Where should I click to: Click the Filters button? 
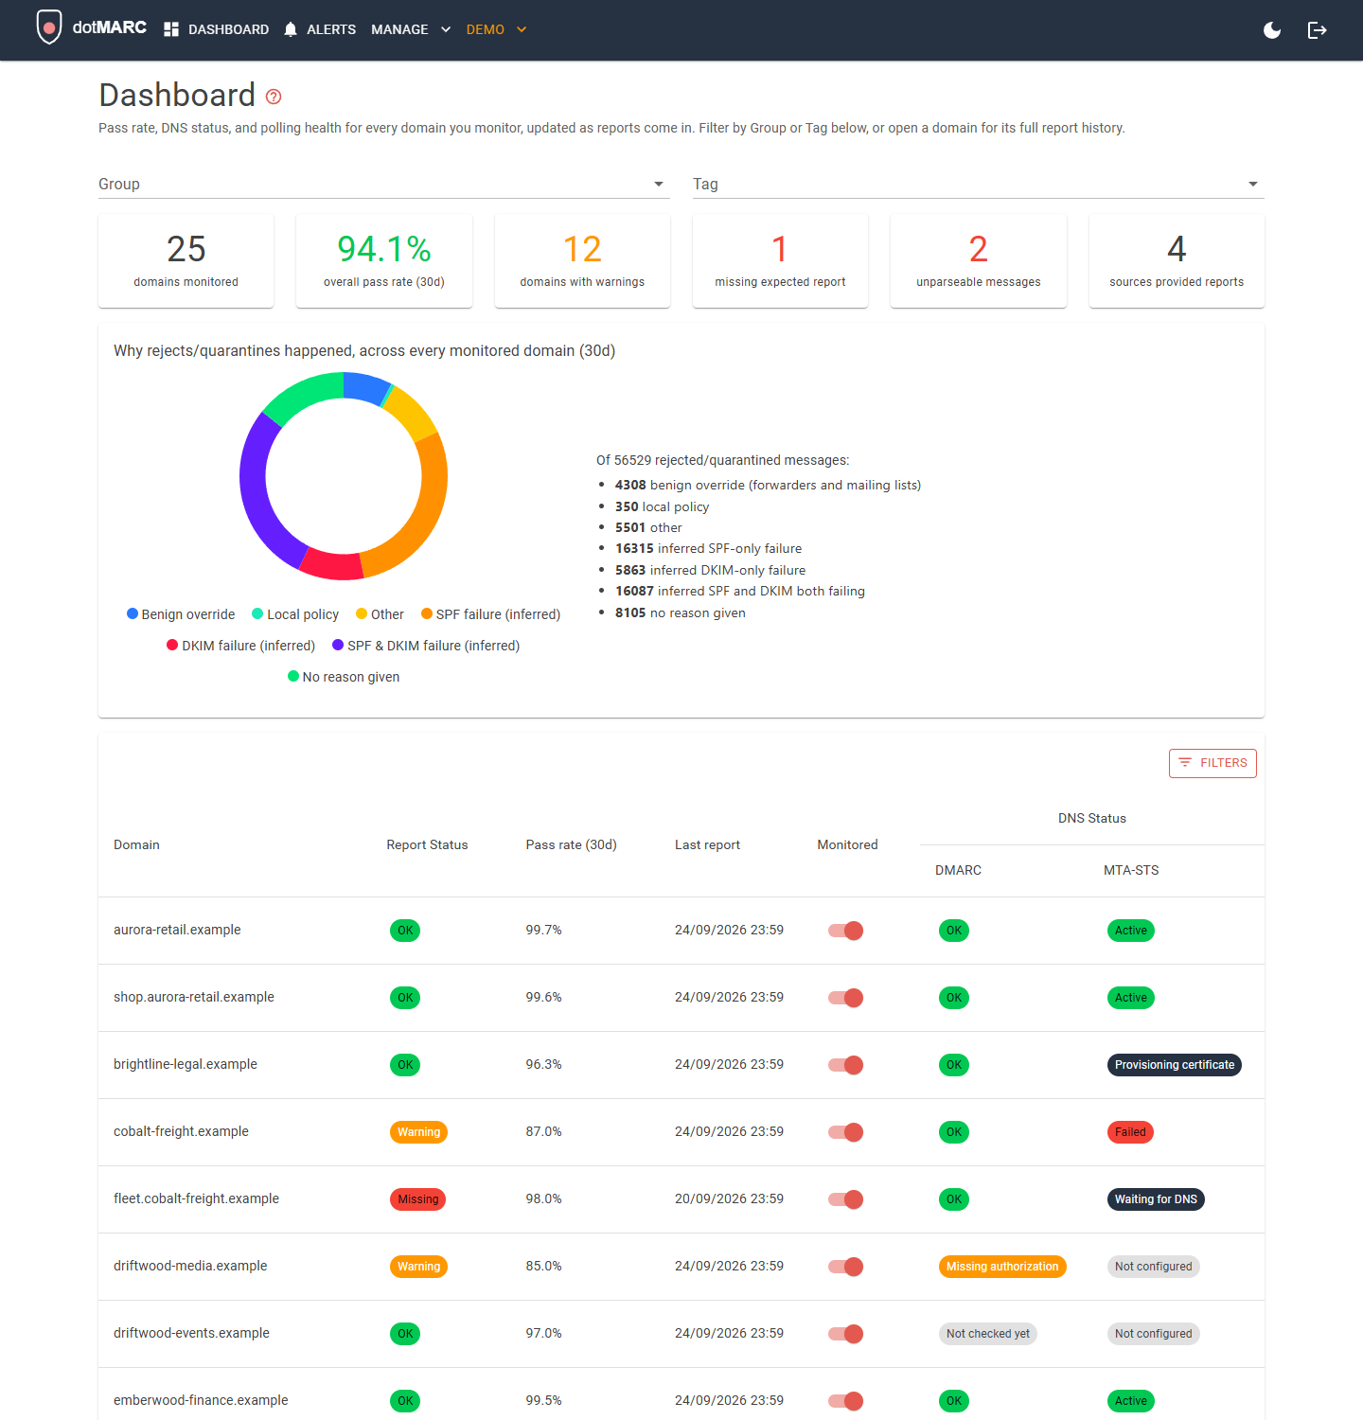tap(1213, 763)
